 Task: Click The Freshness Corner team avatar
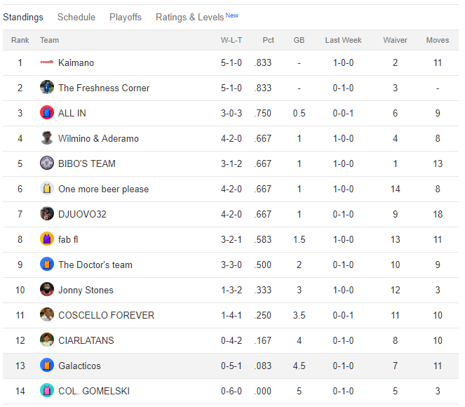[47, 88]
